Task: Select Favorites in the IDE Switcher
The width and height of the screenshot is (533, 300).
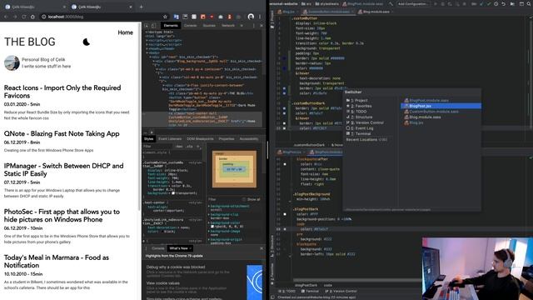Action: 359,106
